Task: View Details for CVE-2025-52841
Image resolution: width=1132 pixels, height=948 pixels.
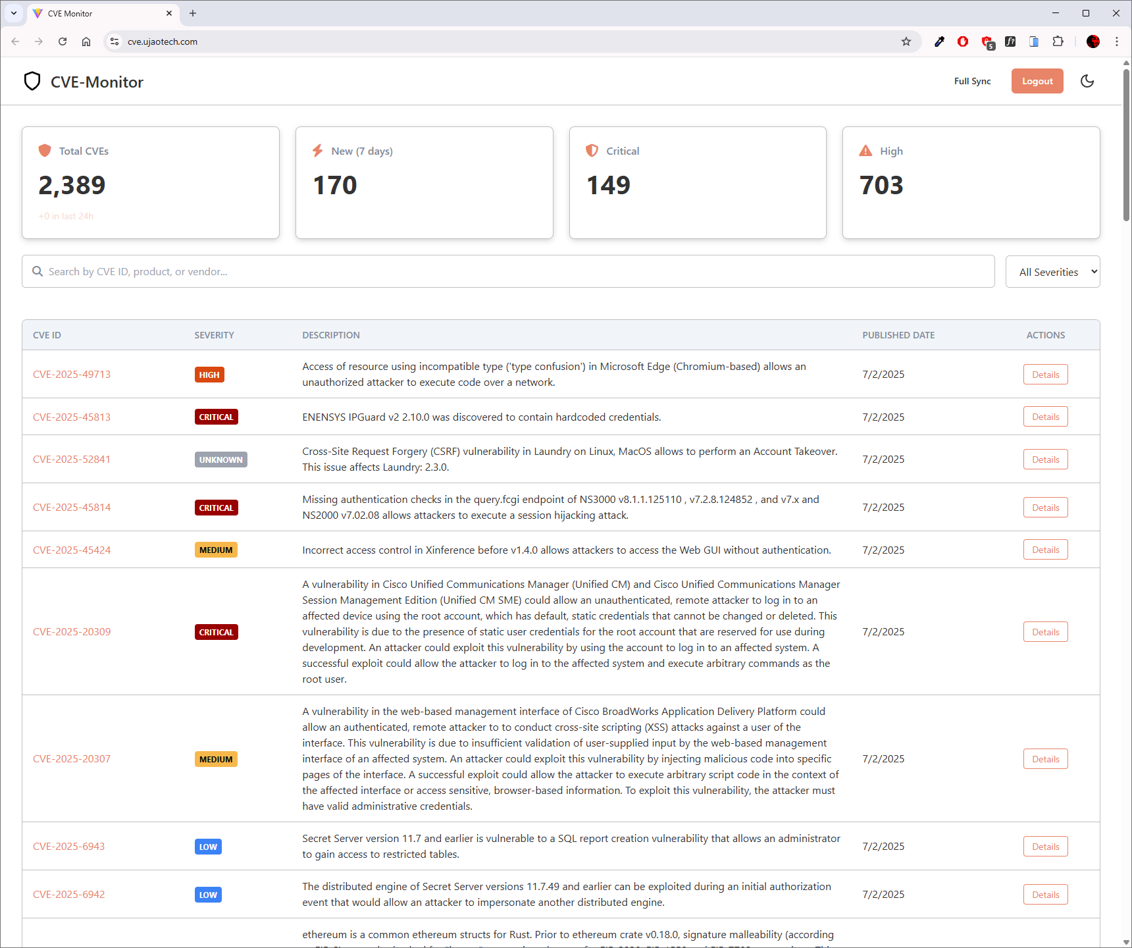Action: tap(1045, 459)
